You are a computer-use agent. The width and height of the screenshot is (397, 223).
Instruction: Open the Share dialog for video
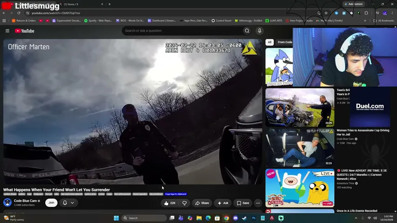[202, 203]
